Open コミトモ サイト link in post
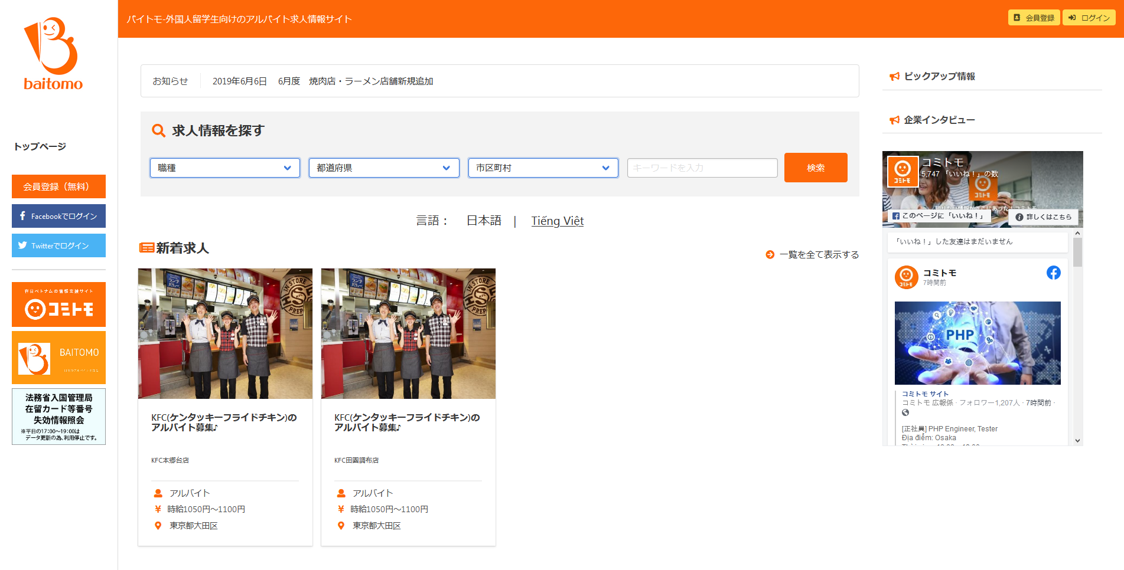 pos(925,394)
